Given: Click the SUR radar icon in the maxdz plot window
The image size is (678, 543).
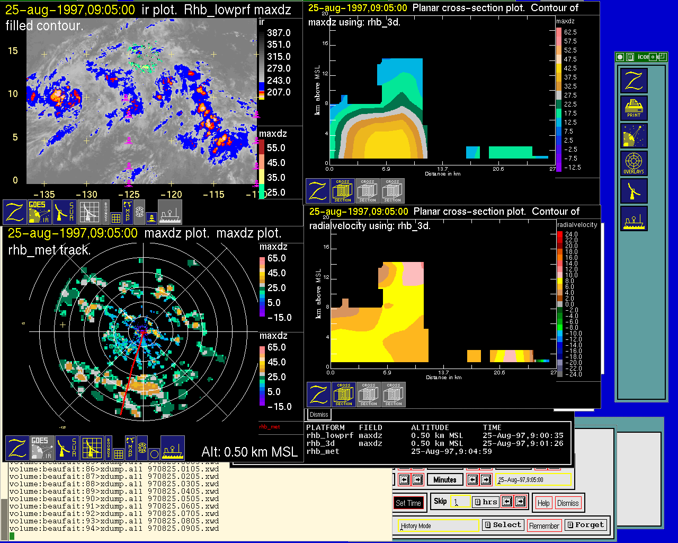Looking at the screenshot, I should pos(67,448).
